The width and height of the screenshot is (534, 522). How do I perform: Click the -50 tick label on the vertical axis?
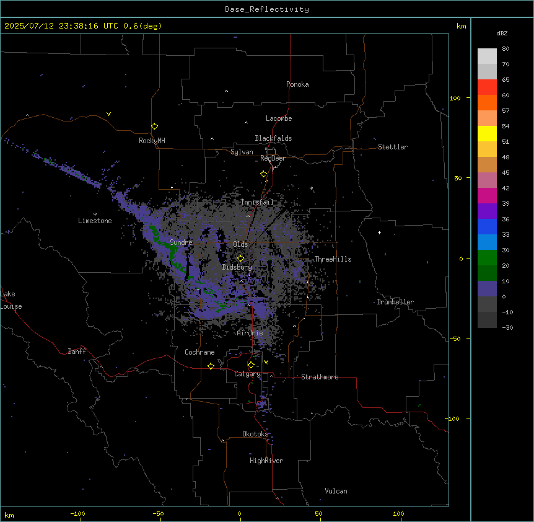click(455, 338)
